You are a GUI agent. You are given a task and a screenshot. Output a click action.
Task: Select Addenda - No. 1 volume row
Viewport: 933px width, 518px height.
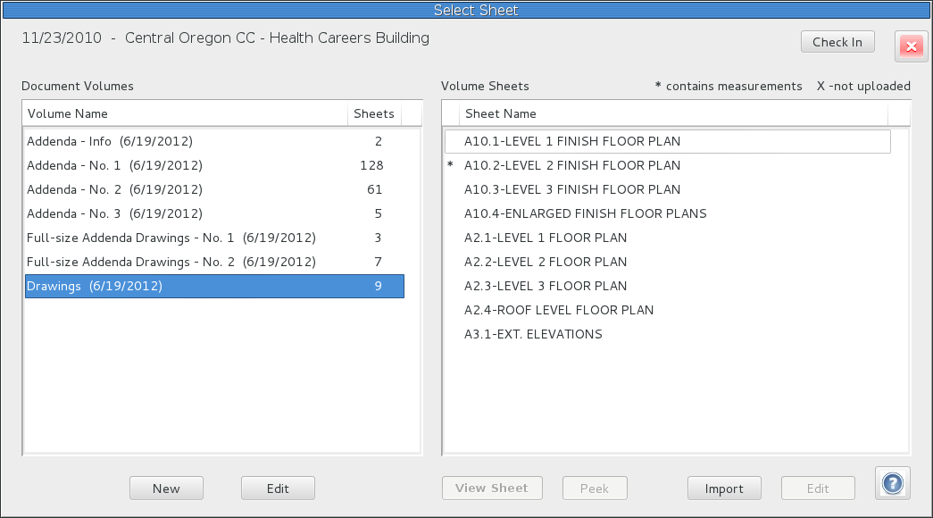point(215,165)
